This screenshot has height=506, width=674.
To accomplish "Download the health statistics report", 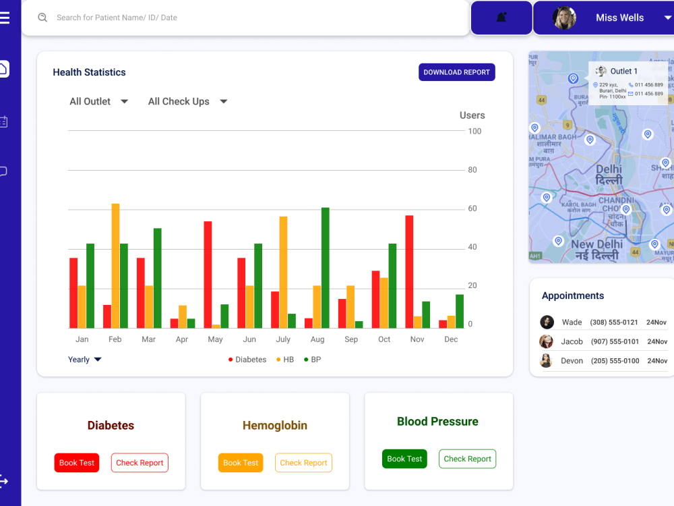I will click(456, 72).
